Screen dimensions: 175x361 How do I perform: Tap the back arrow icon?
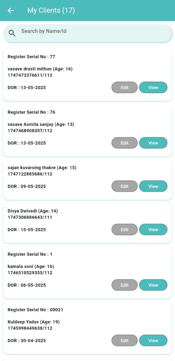click(x=11, y=11)
